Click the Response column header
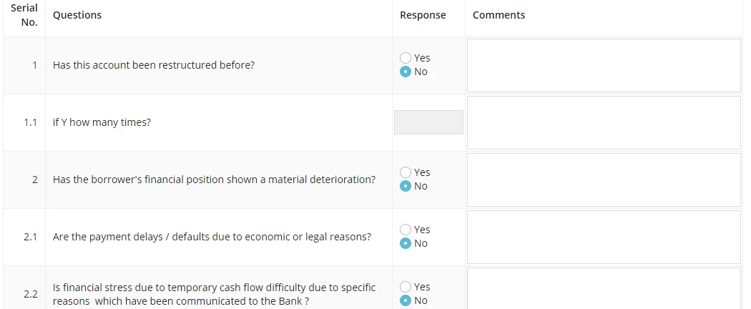 point(423,15)
